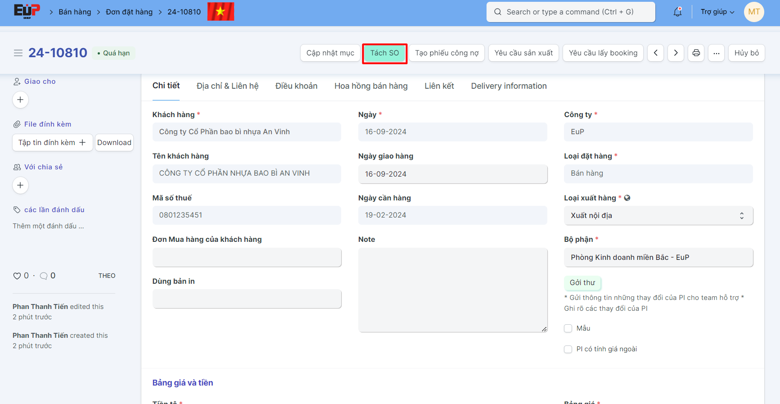
Task: Switch to Địa chỉ & Liên hệ tab
Action: click(x=227, y=86)
